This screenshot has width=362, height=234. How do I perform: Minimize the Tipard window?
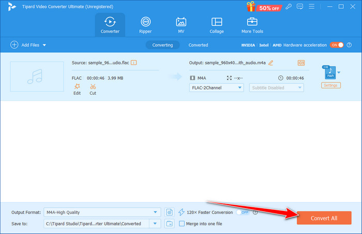330,6
